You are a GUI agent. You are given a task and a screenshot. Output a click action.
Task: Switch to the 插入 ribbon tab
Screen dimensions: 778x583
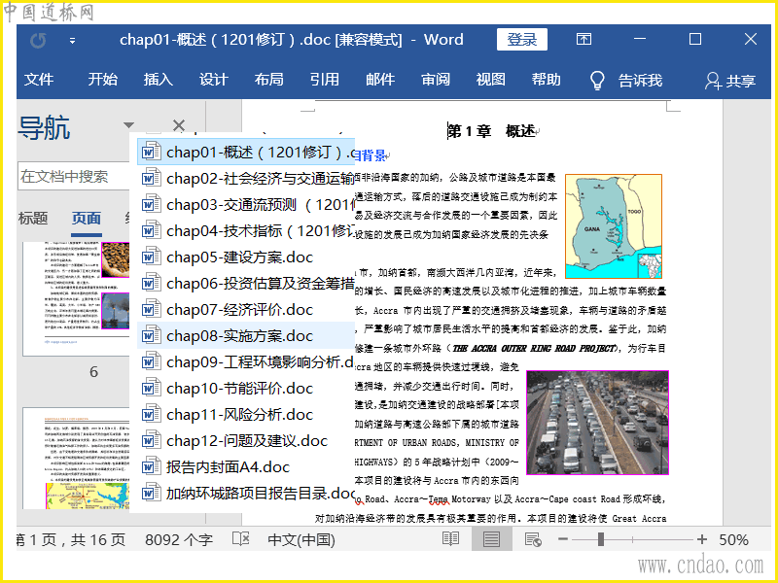click(x=159, y=80)
